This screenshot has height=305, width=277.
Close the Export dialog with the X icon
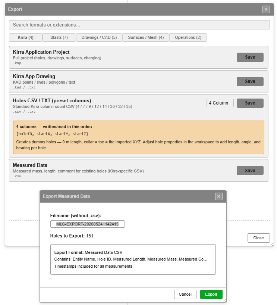[x=266, y=9]
